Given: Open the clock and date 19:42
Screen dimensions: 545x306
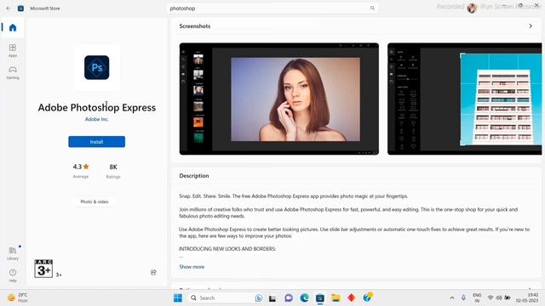Looking at the screenshot, I should coord(527,297).
